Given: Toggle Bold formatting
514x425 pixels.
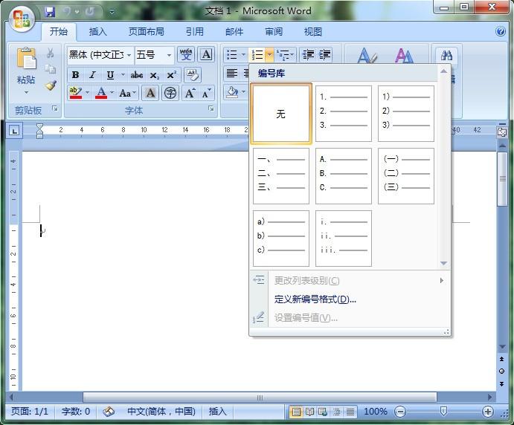Looking at the screenshot, I should coord(75,75).
